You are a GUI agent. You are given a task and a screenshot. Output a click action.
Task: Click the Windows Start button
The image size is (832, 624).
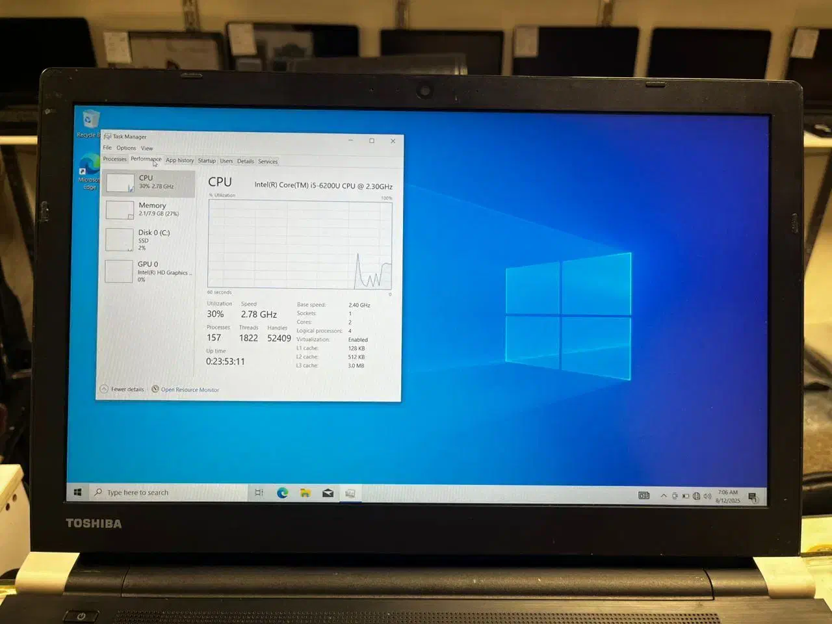[x=77, y=492]
